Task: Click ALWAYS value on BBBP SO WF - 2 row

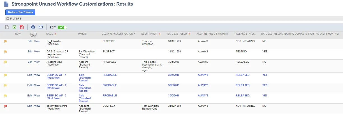Action: 203,85
